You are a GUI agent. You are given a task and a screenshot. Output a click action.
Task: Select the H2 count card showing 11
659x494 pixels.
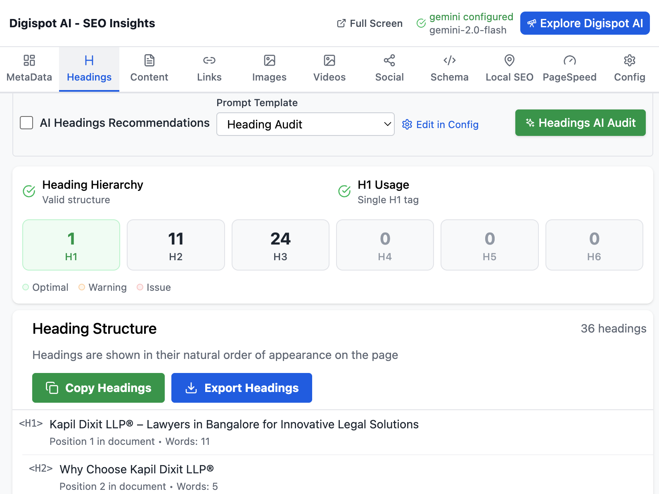(176, 245)
